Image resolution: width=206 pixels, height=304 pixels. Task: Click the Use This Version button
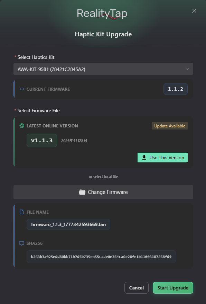(x=162, y=158)
